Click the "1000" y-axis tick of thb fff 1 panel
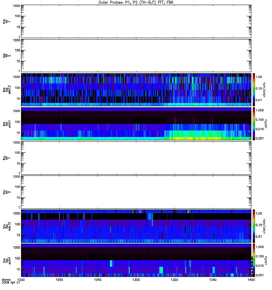Screen dimensions: 272x290 tap(16, 6)
